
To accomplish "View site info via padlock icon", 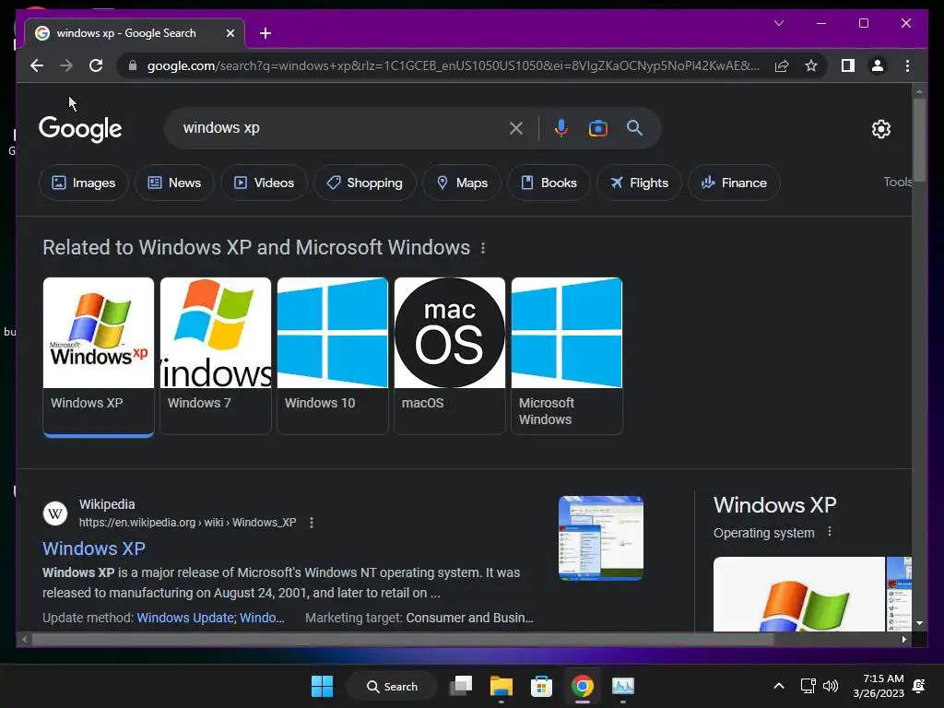I will 133,65.
